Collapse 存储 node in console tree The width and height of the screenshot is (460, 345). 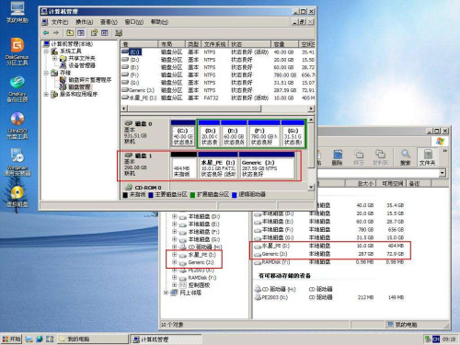pyautogui.click(x=46, y=73)
